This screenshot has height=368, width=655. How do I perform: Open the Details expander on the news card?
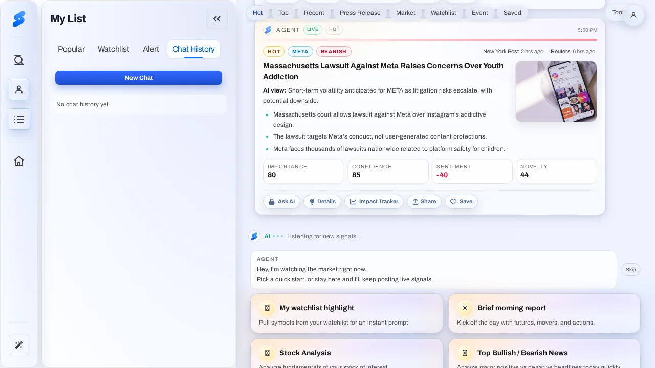[x=322, y=201]
